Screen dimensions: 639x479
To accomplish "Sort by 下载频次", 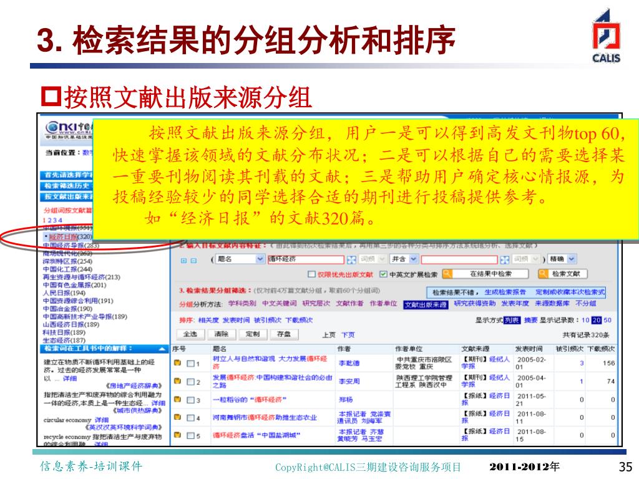I will pos(299,320).
